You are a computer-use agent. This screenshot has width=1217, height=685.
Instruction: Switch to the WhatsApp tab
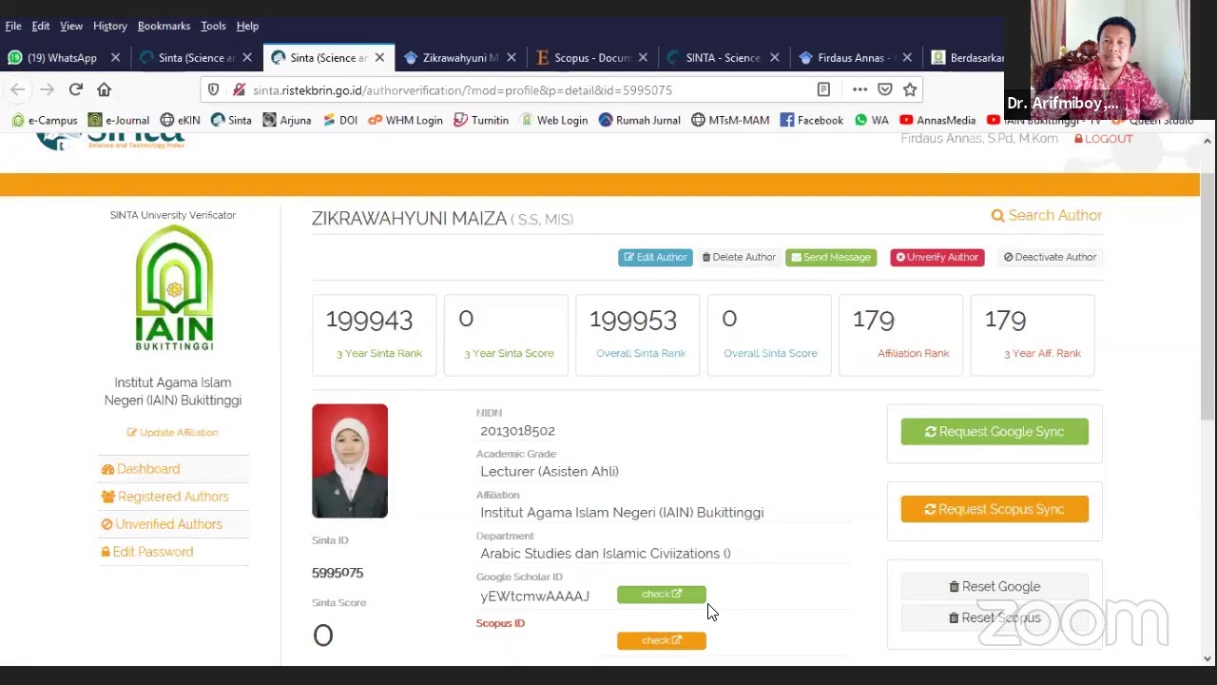pyautogui.click(x=63, y=58)
